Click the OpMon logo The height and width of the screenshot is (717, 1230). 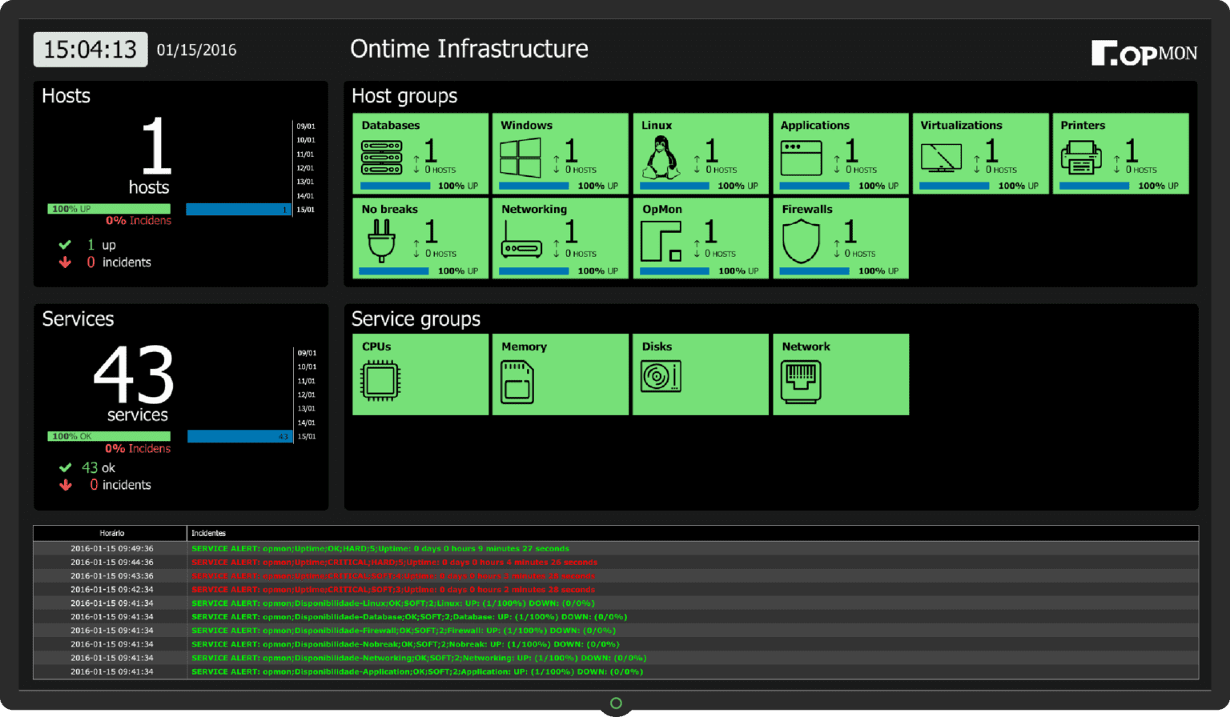(1144, 51)
